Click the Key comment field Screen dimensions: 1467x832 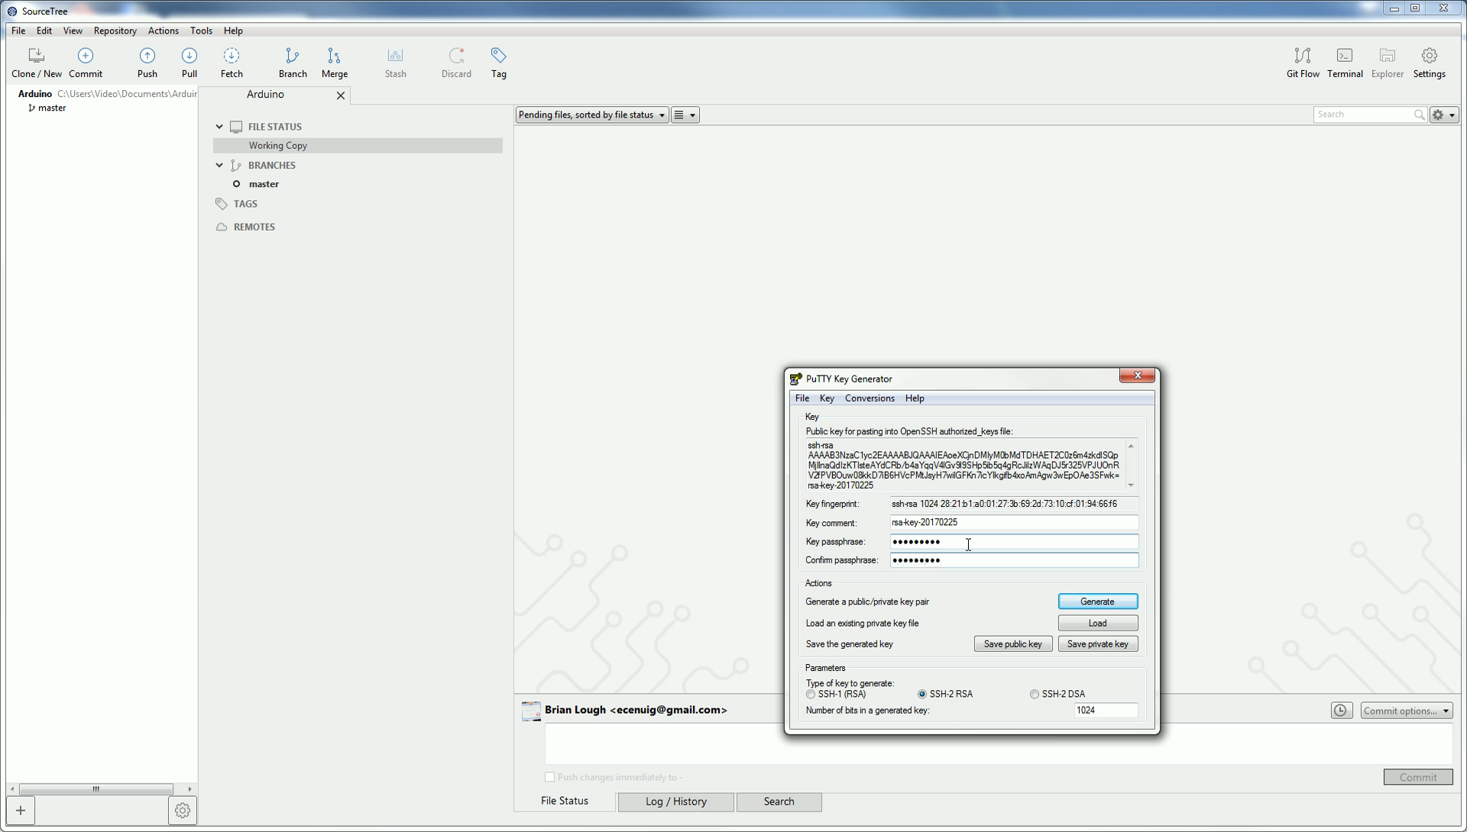coord(1013,523)
